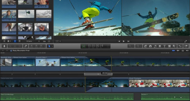Click the -00:04 trim offset label

coord(104,73)
